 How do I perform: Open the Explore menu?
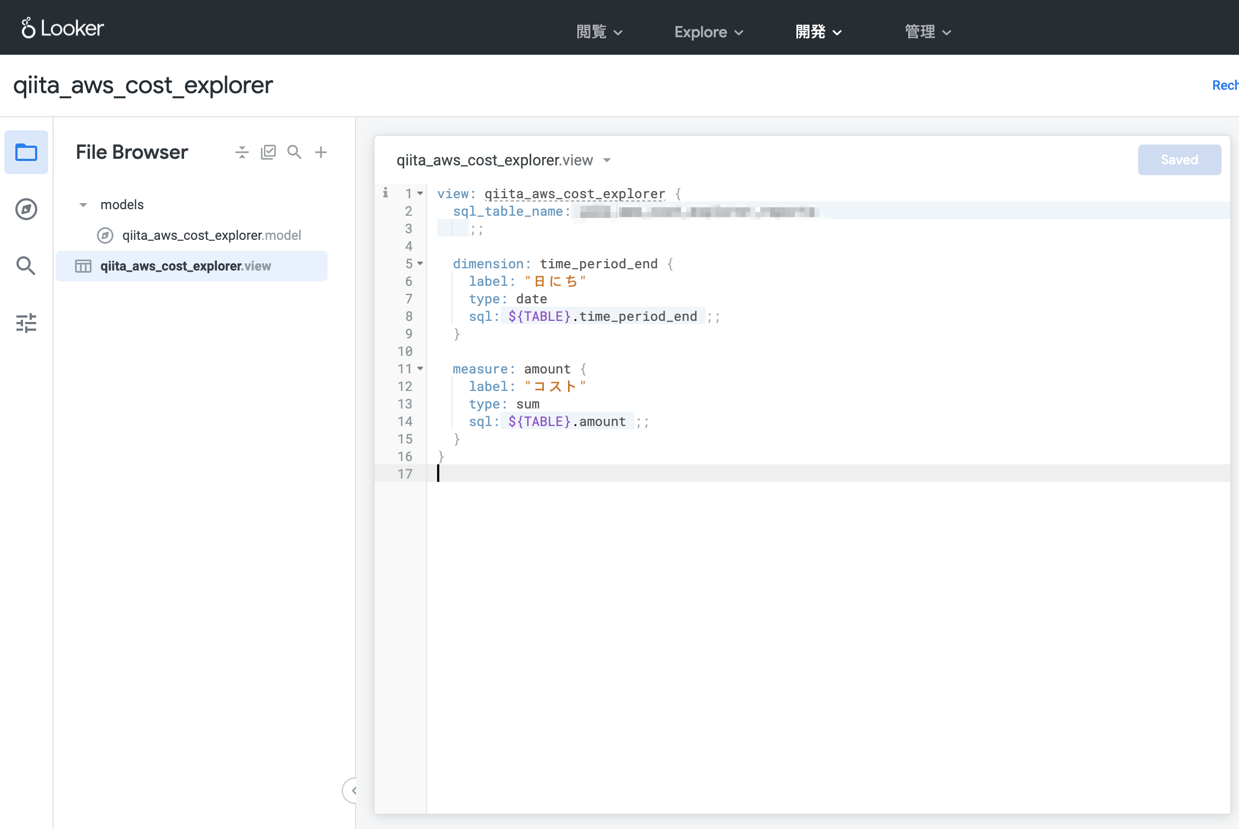[x=709, y=32]
